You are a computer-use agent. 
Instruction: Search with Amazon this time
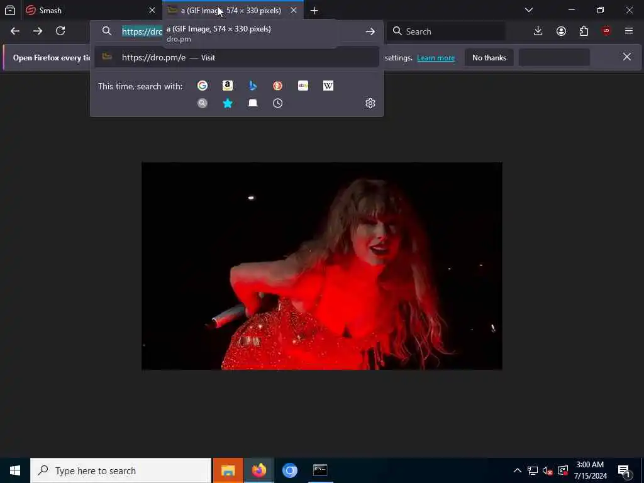coord(228,86)
